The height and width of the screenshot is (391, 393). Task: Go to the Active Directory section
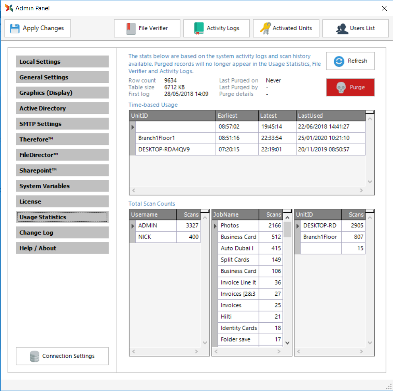(x=62, y=109)
